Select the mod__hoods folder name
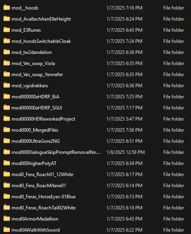191x234 pixels. click(x=25, y=8)
